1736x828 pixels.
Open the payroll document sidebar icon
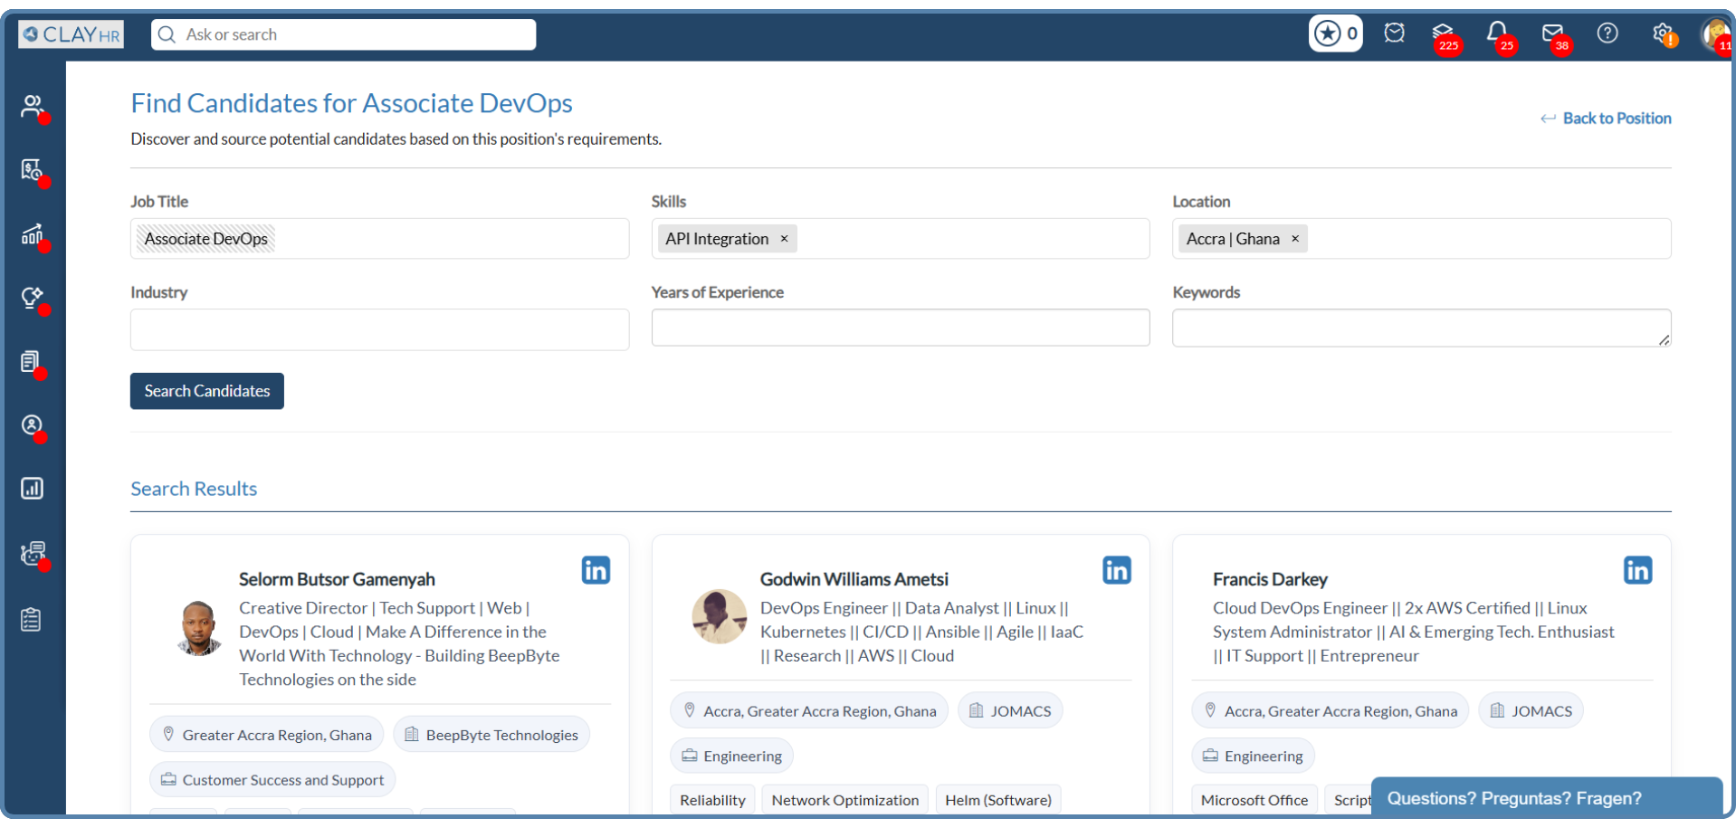click(33, 170)
